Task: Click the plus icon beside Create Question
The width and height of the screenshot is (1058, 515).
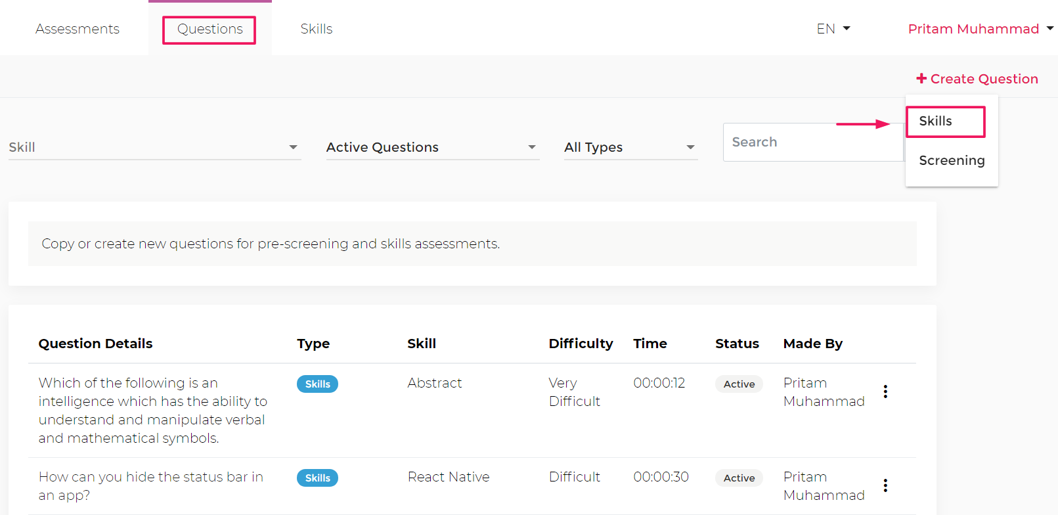Action: (921, 79)
